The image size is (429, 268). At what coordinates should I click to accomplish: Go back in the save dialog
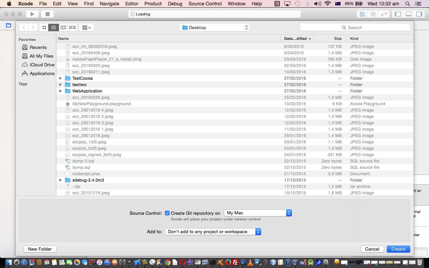[24, 27]
